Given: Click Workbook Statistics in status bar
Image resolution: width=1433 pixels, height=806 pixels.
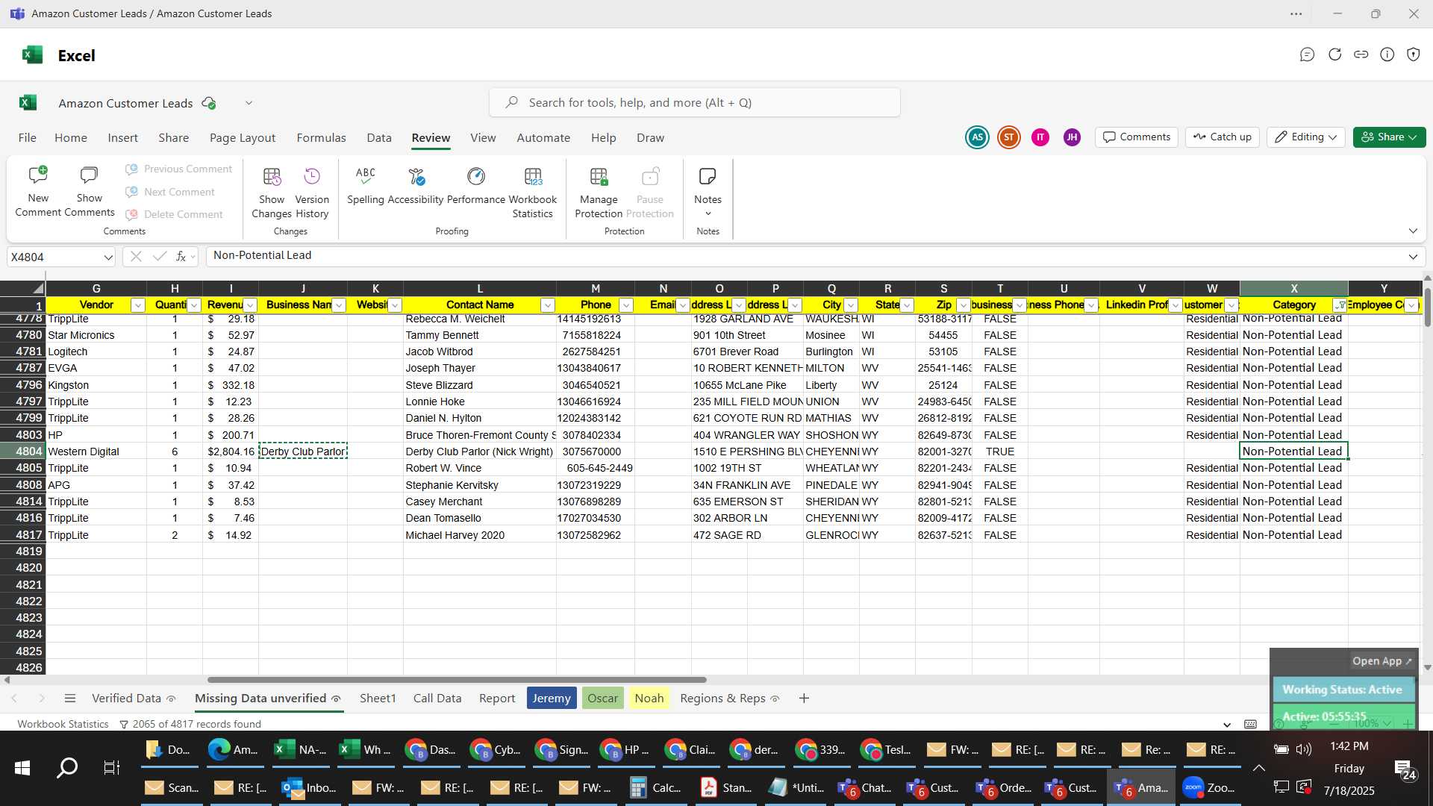Looking at the screenshot, I should click(63, 725).
